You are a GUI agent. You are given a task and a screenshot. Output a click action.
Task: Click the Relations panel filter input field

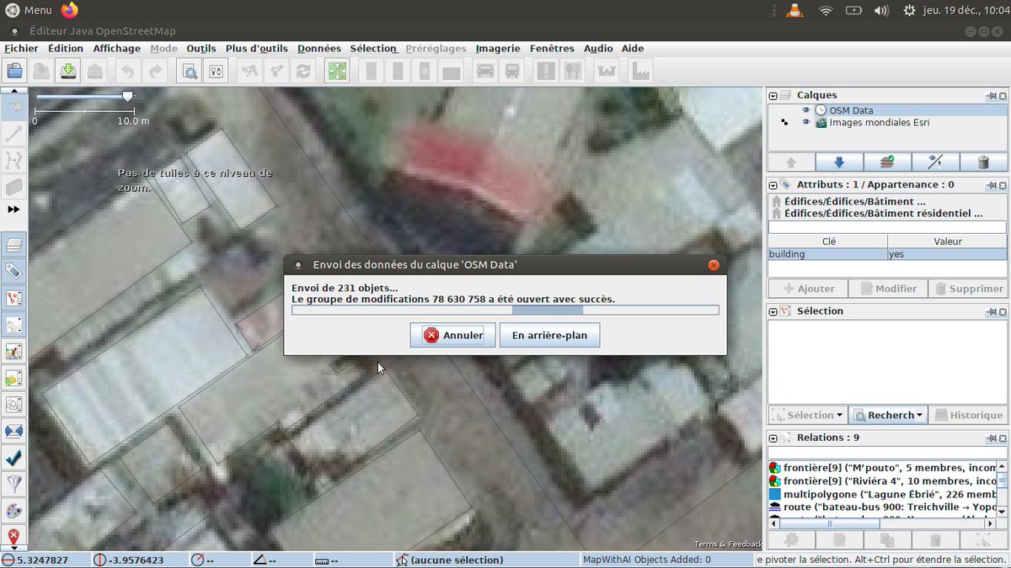[x=887, y=453]
